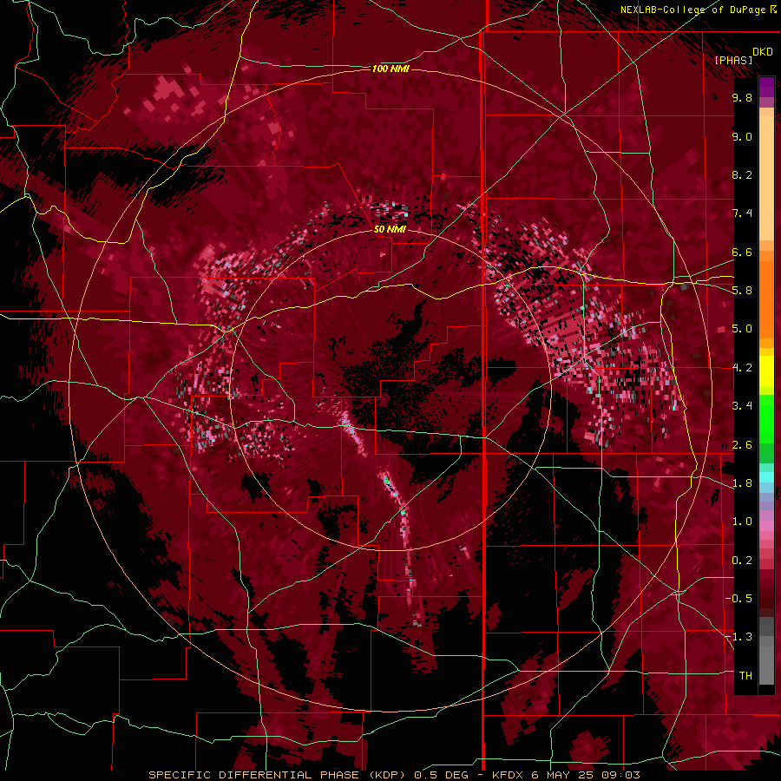Click the 1.0 scale label

[742, 522]
